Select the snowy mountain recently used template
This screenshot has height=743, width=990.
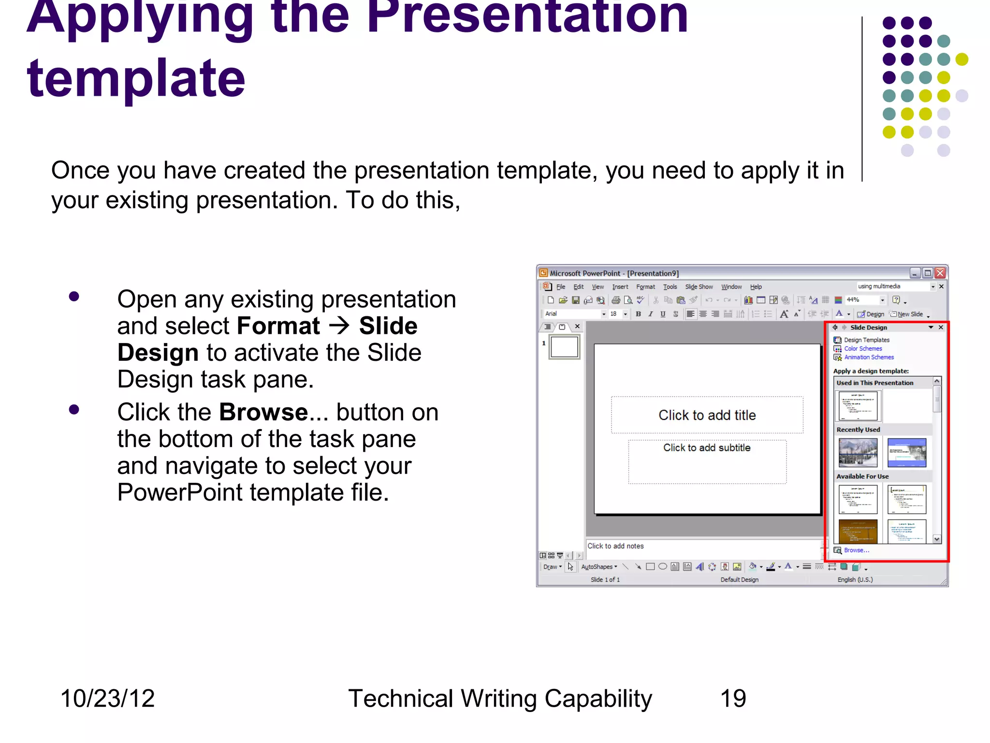tap(858, 452)
